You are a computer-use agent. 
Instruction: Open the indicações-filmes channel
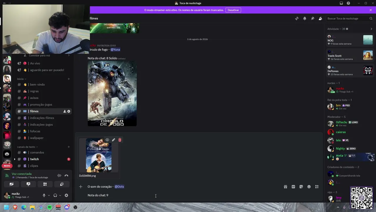43,118
